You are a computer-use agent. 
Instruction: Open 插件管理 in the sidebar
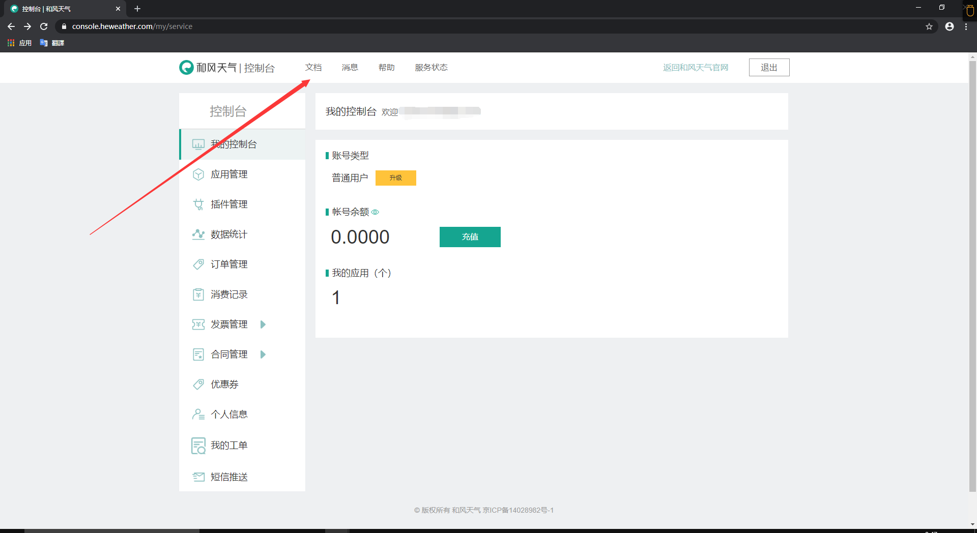(242, 204)
